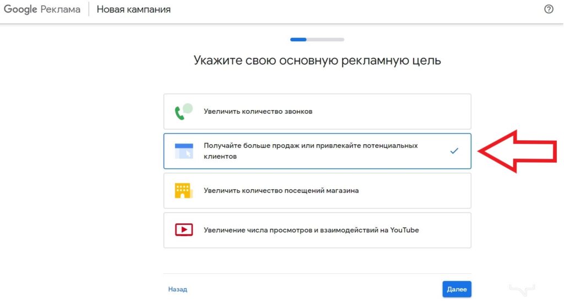The width and height of the screenshot is (564, 308).
Task: Click the "Новая кампания" header title
Action: pyautogui.click(x=133, y=10)
